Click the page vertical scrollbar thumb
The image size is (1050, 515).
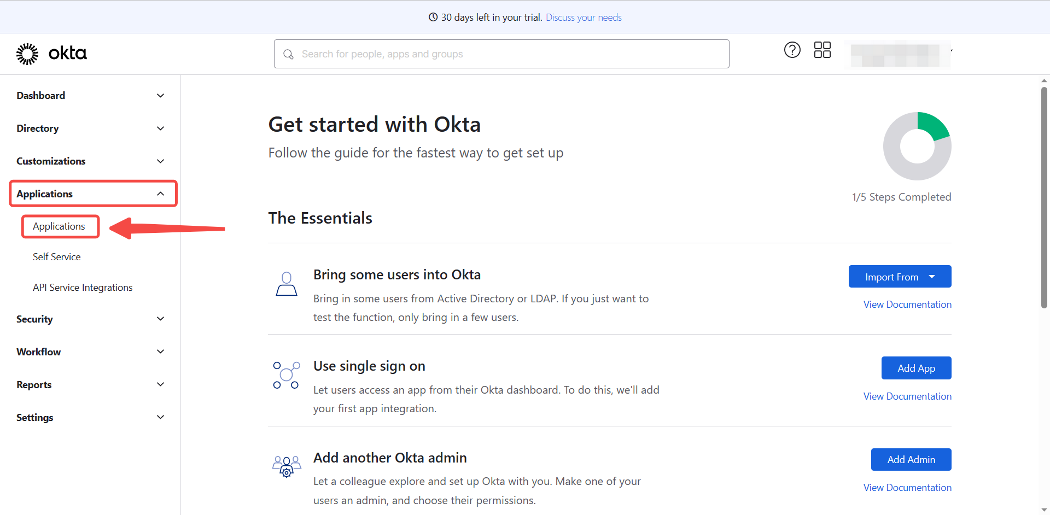click(1044, 197)
